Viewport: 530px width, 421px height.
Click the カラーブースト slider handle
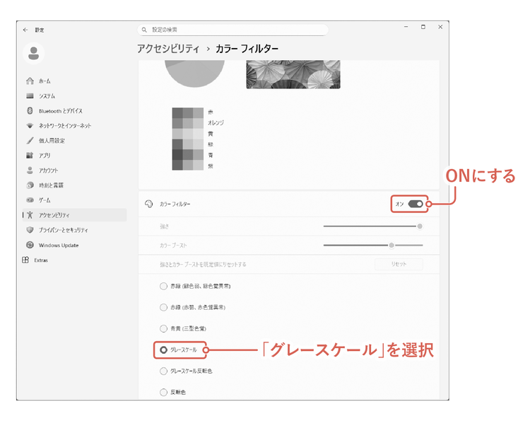click(x=391, y=245)
